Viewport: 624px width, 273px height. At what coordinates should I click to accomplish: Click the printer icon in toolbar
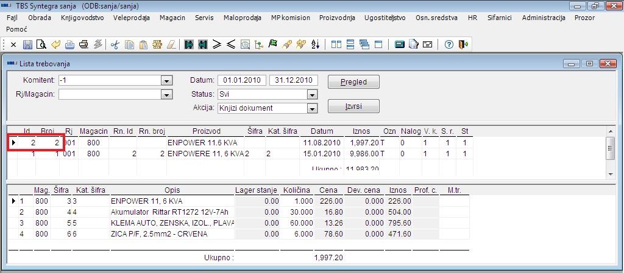(x=83, y=44)
